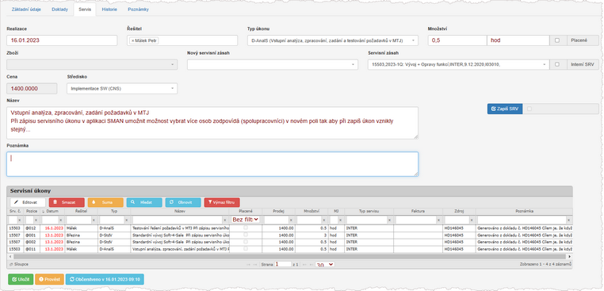Toggle Placené checkbox in row @011
Screen dimensions: 604x291
click(246, 249)
